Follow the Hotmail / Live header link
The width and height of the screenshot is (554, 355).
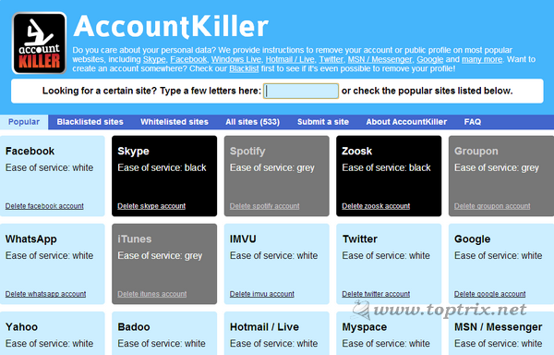click(290, 59)
